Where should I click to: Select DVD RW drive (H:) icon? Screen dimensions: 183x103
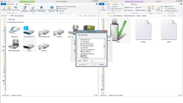(14, 45)
